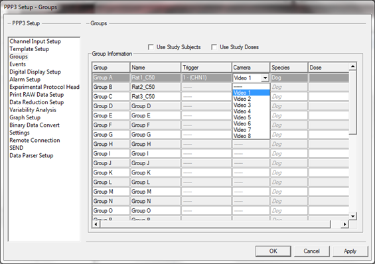Image resolution: width=375 pixels, height=264 pixels.
Task: Open Data Parser Setup
Action: tap(31, 155)
